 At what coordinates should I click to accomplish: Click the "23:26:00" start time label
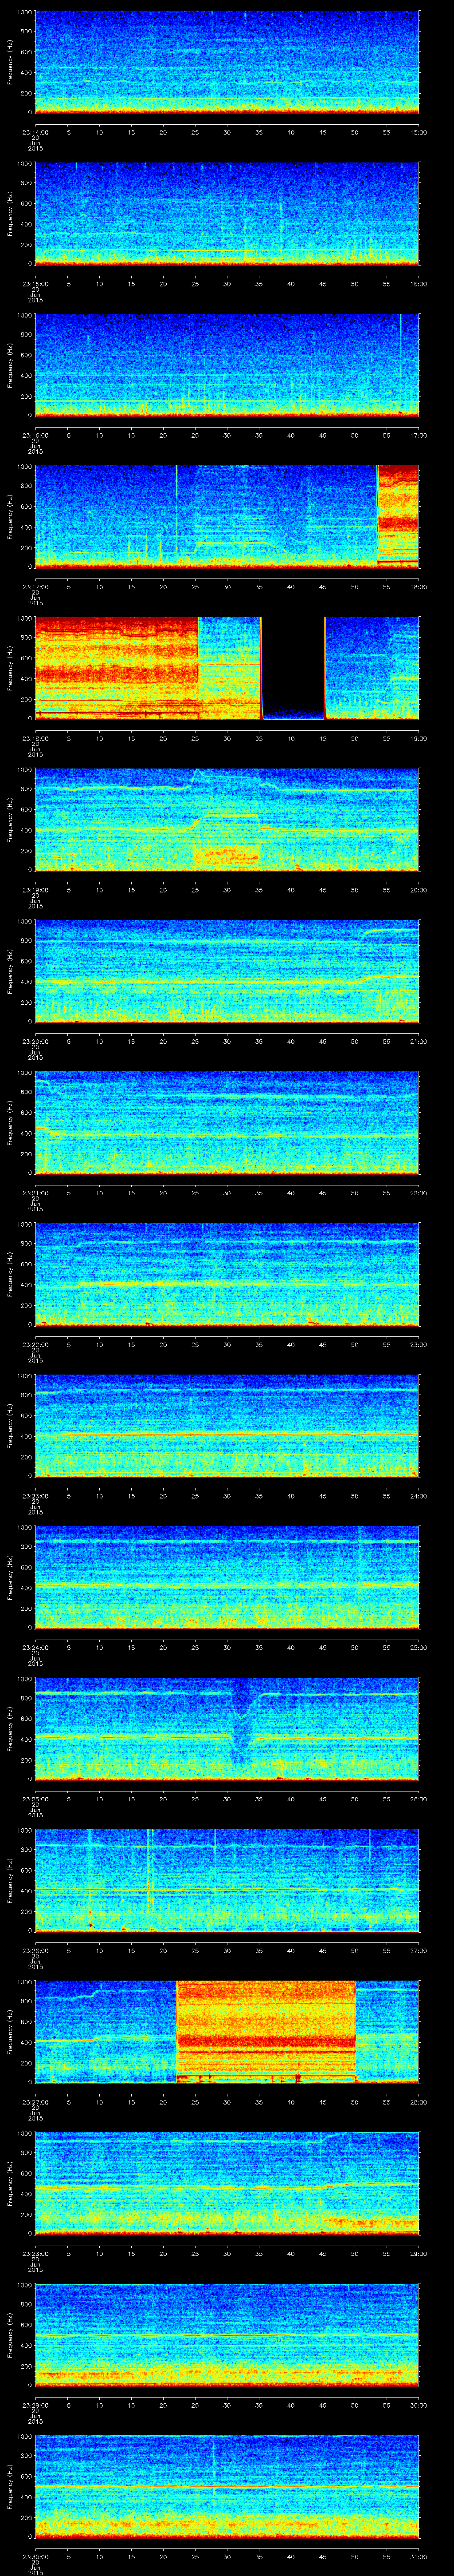tap(35, 1951)
